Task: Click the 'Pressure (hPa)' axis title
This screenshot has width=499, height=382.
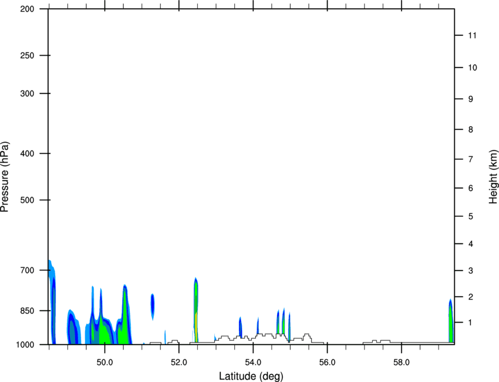Action: click(5, 177)
